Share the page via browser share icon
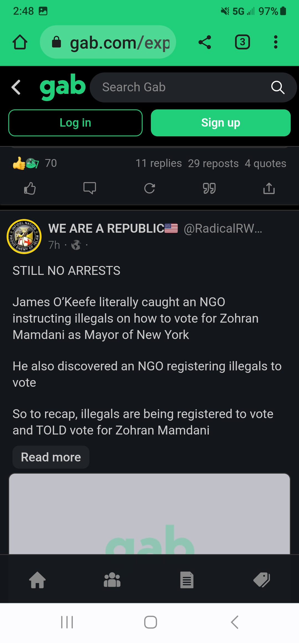 (x=205, y=42)
